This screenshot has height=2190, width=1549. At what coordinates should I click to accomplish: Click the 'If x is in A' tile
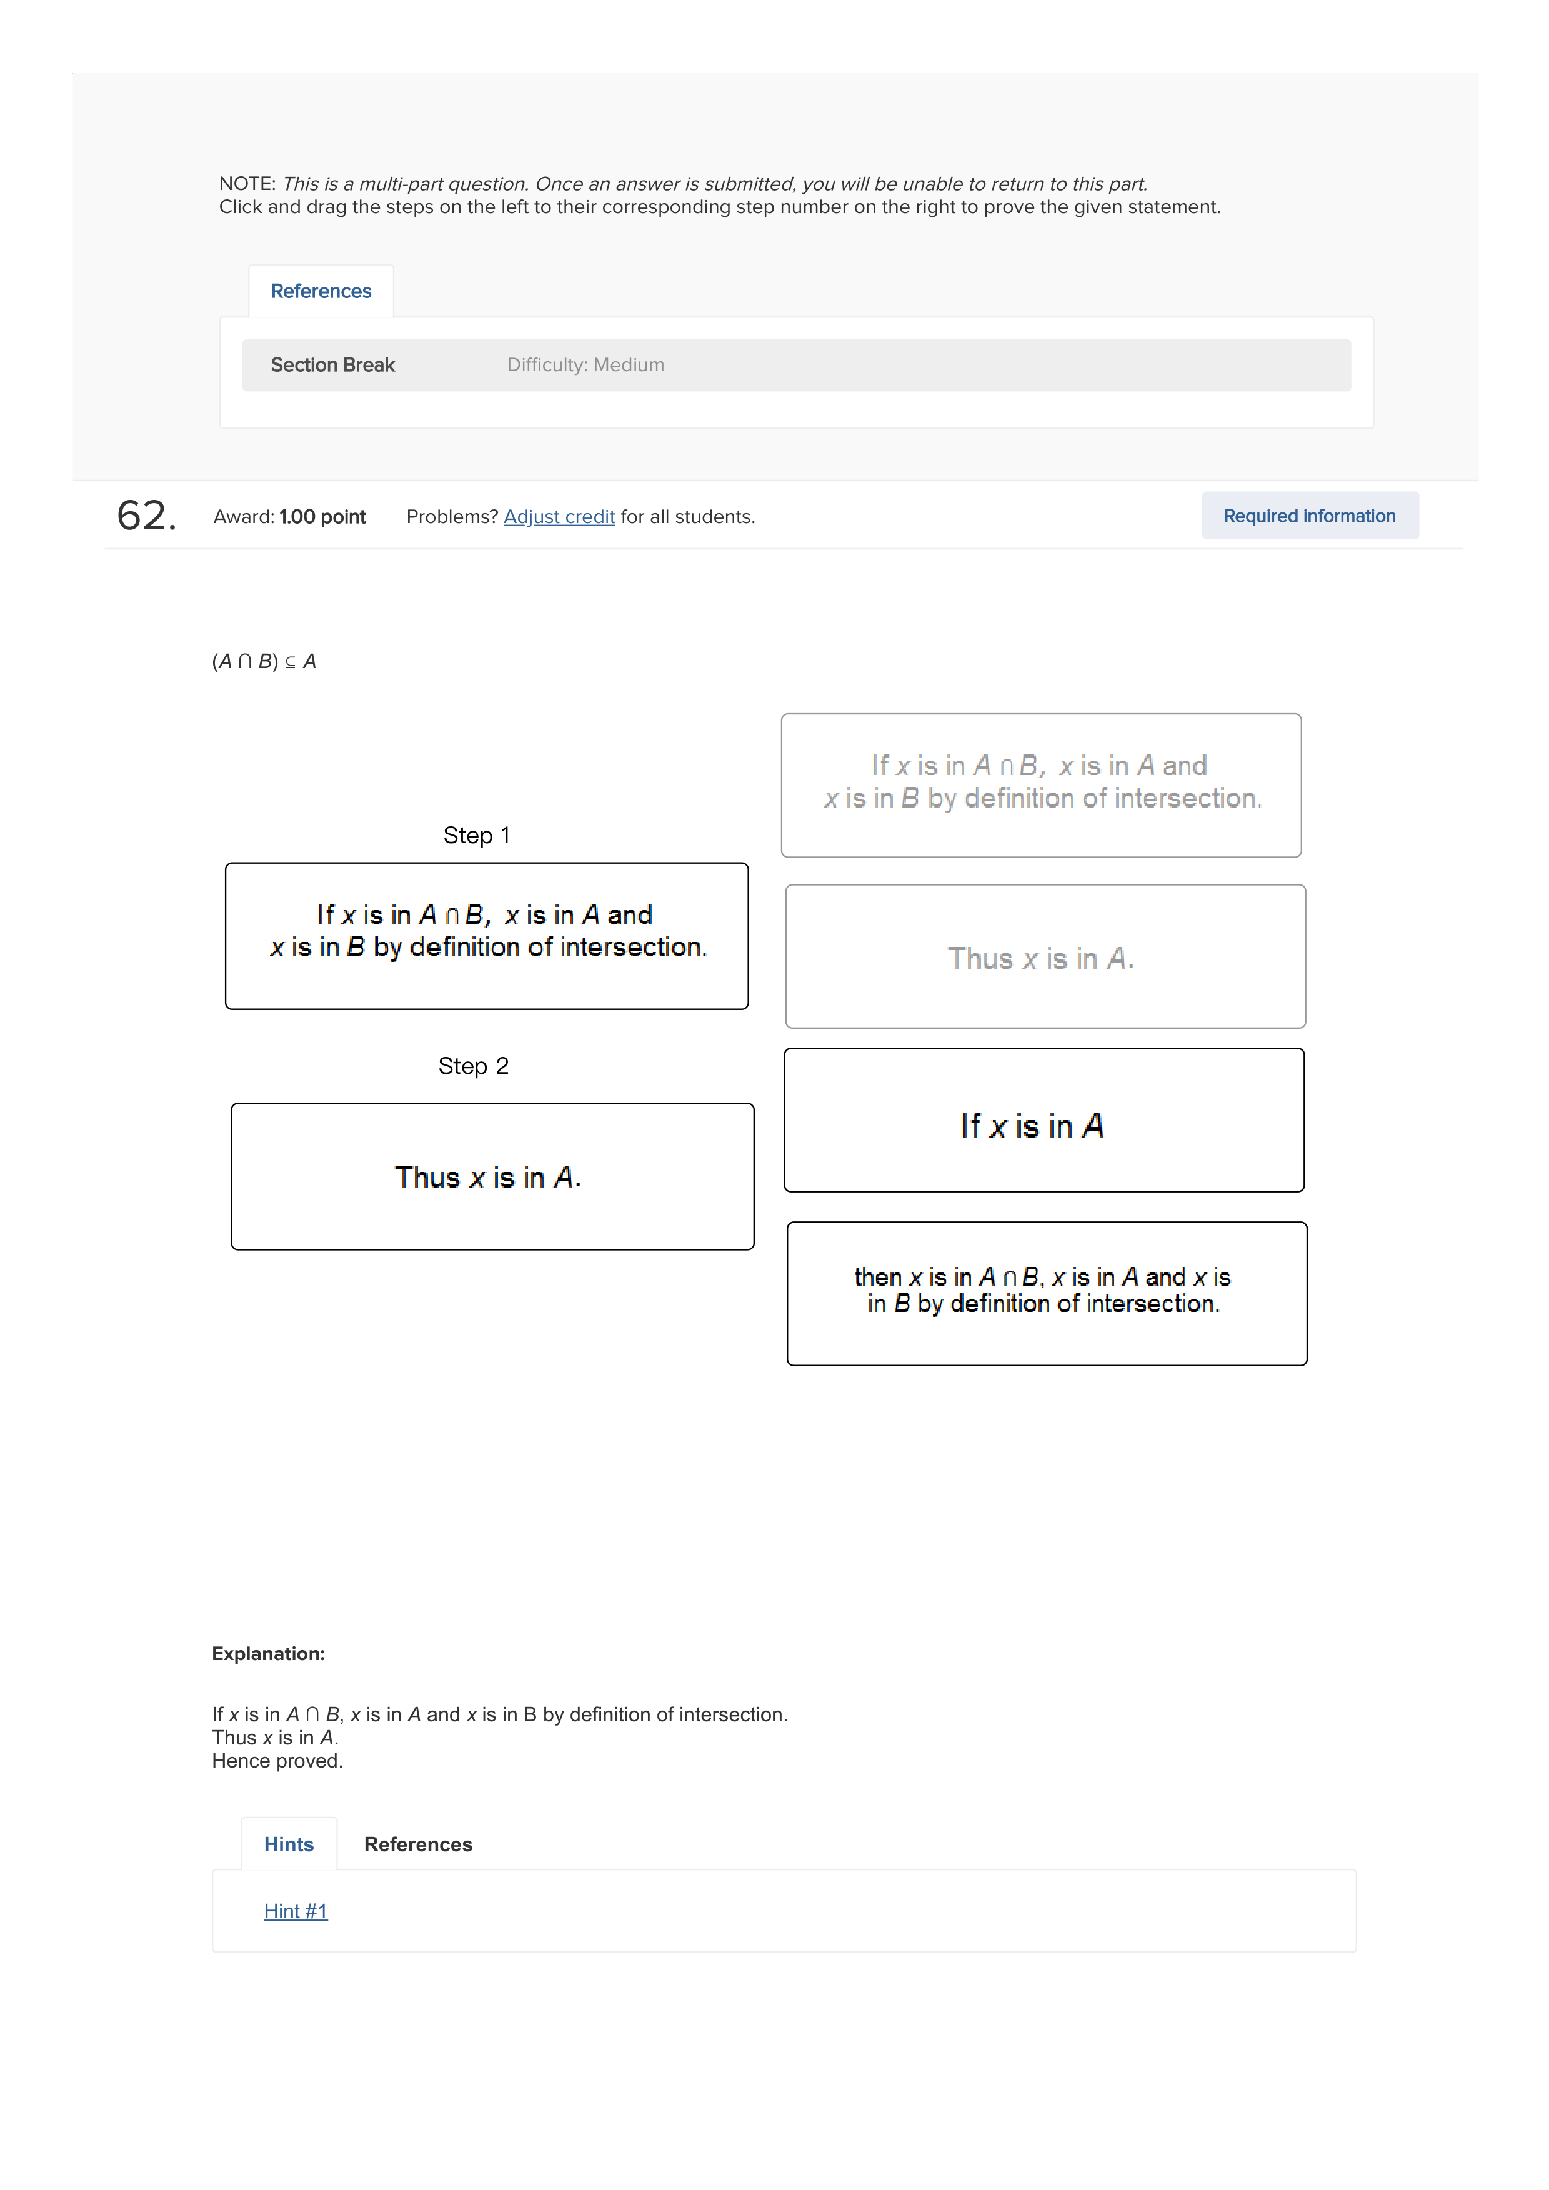(x=1043, y=1120)
